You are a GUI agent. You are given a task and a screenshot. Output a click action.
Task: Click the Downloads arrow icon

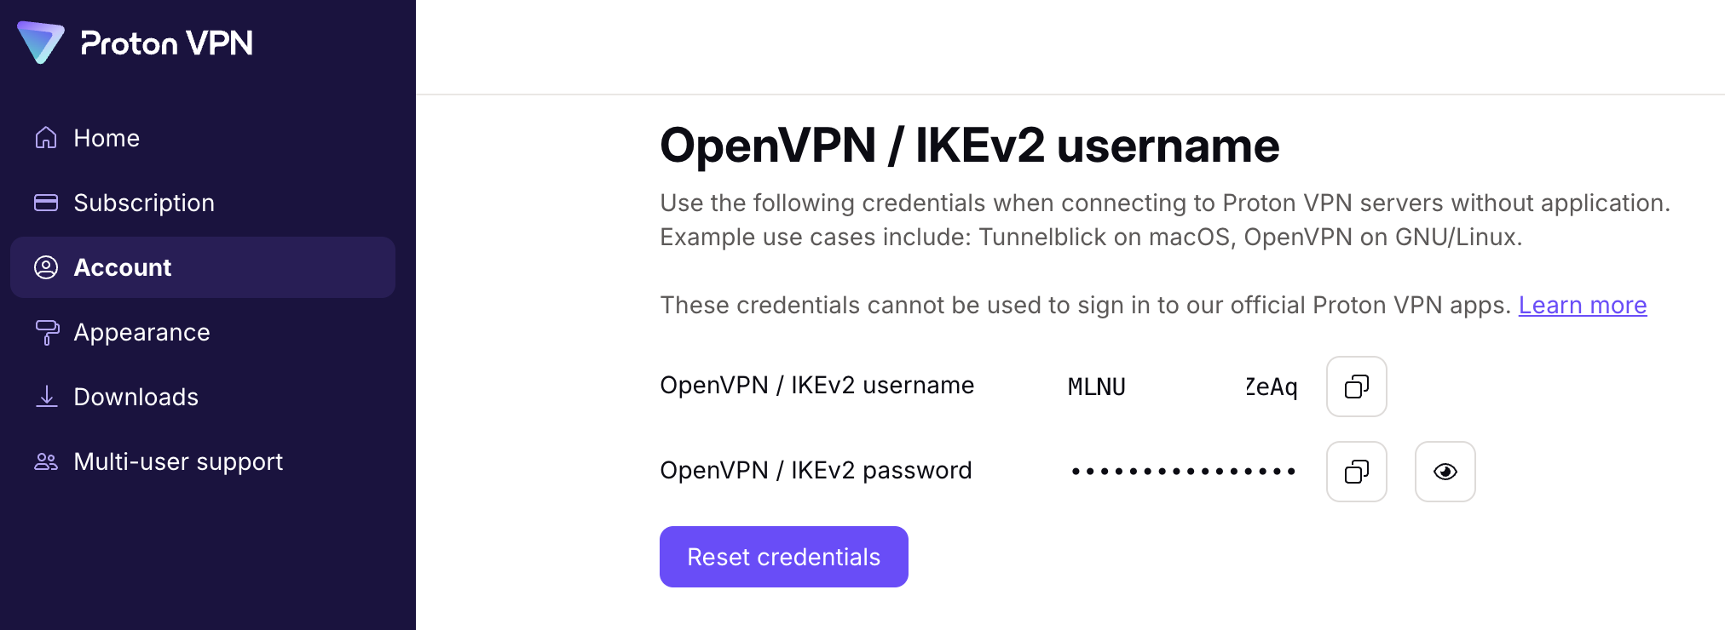point(46,397)
